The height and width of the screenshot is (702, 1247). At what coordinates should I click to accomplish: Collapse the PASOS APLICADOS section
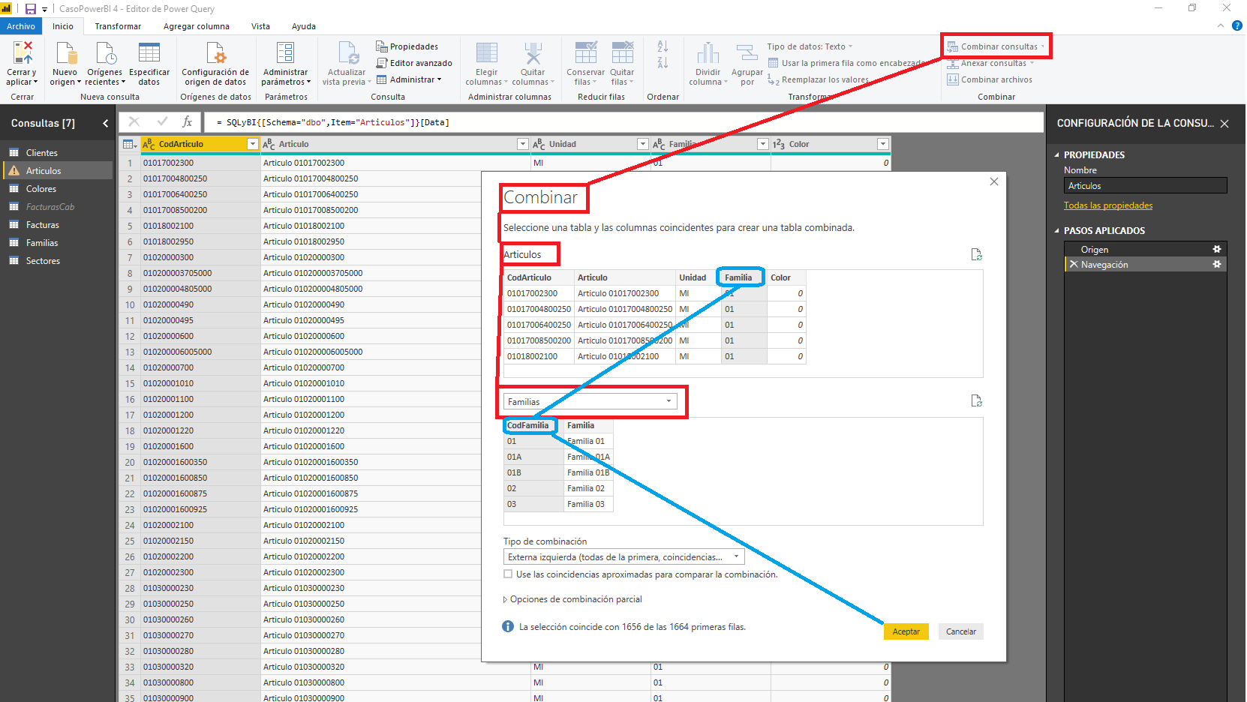pos(1057,231)
